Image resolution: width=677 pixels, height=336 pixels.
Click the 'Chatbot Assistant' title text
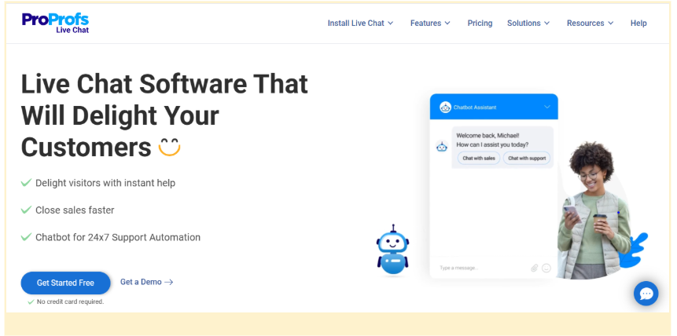[475, 108]
